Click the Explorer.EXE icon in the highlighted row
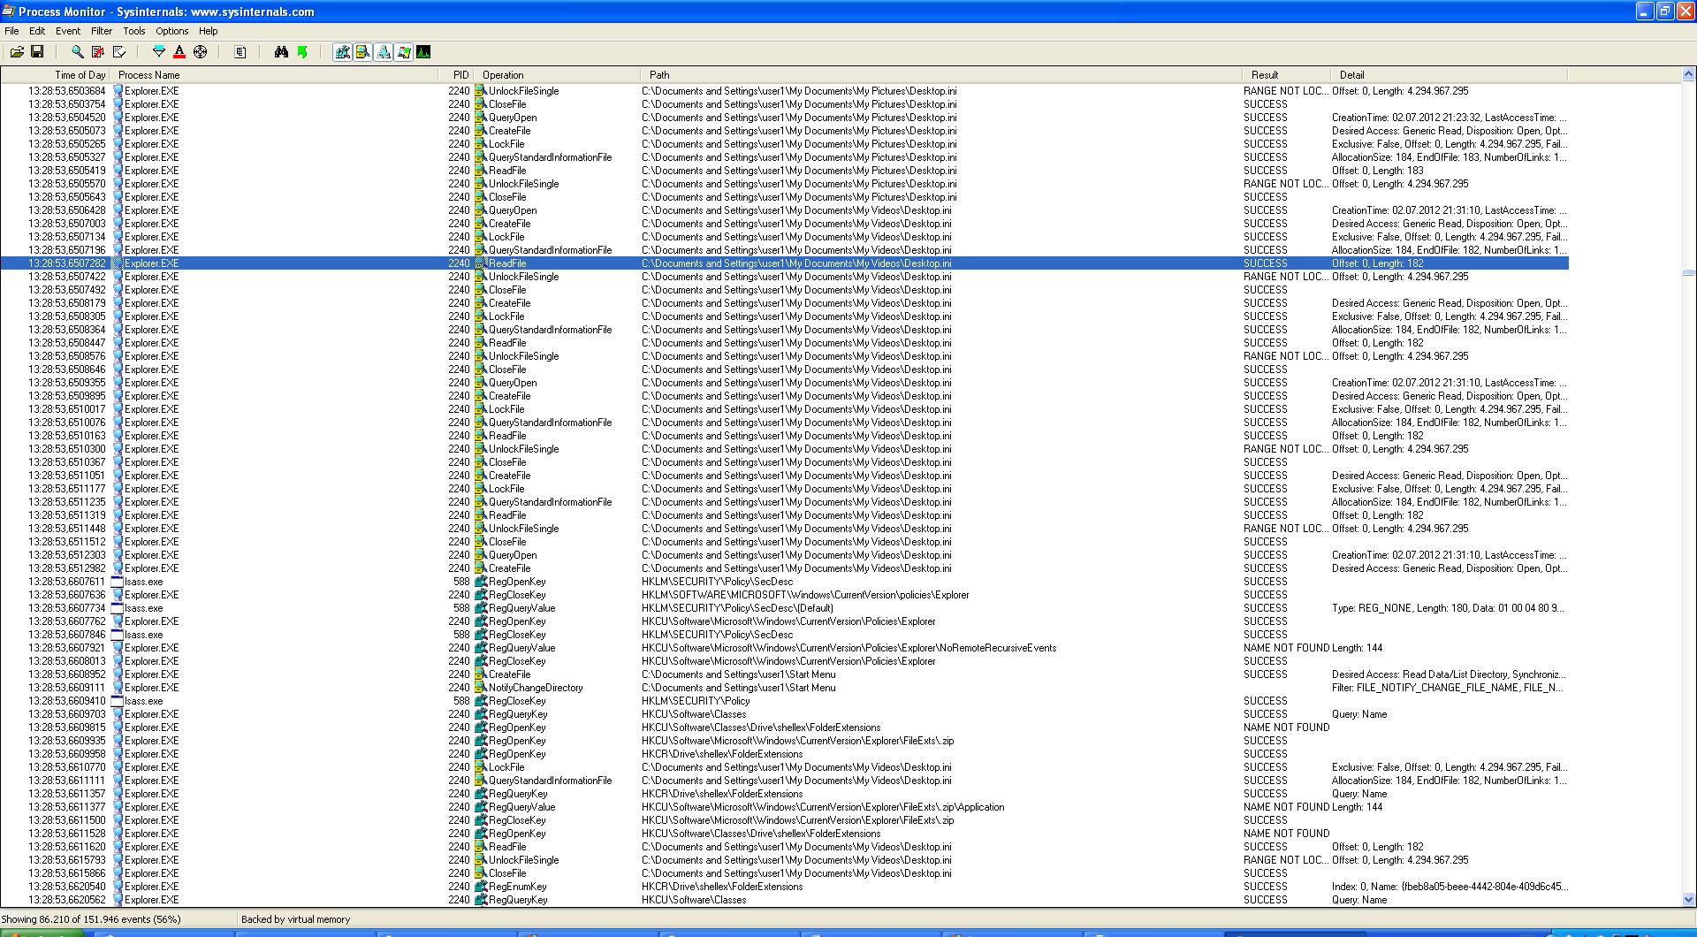 point(117,263)
